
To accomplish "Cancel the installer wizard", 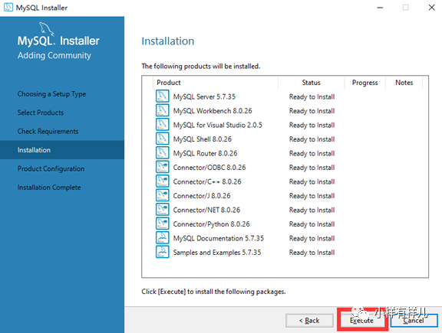I will pos(414,320).
